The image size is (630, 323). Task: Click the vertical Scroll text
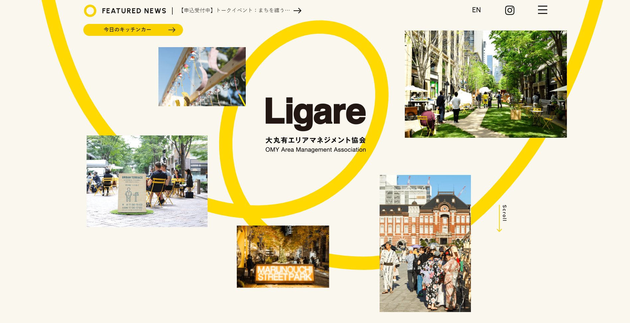pos(504,213)
